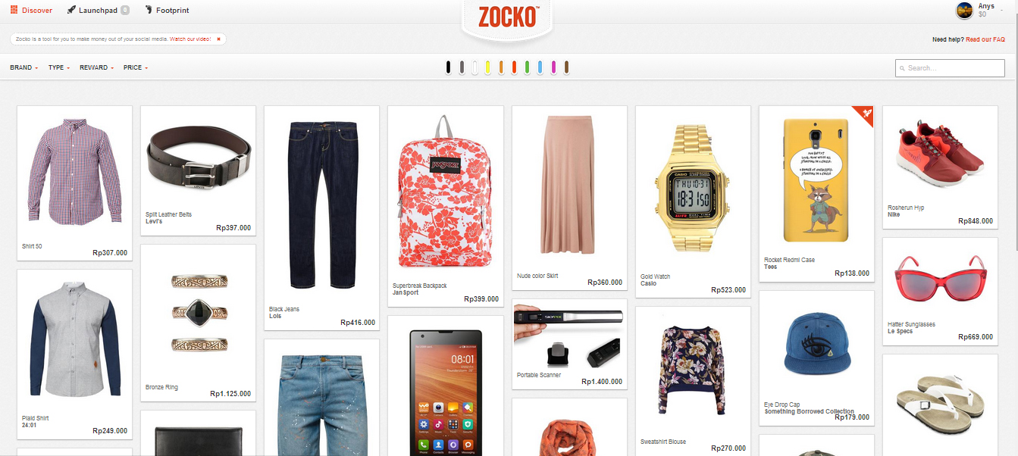This screenshot has width=1018, height=456.
Task: Open the Read our FAQ link
Action: 985,39
